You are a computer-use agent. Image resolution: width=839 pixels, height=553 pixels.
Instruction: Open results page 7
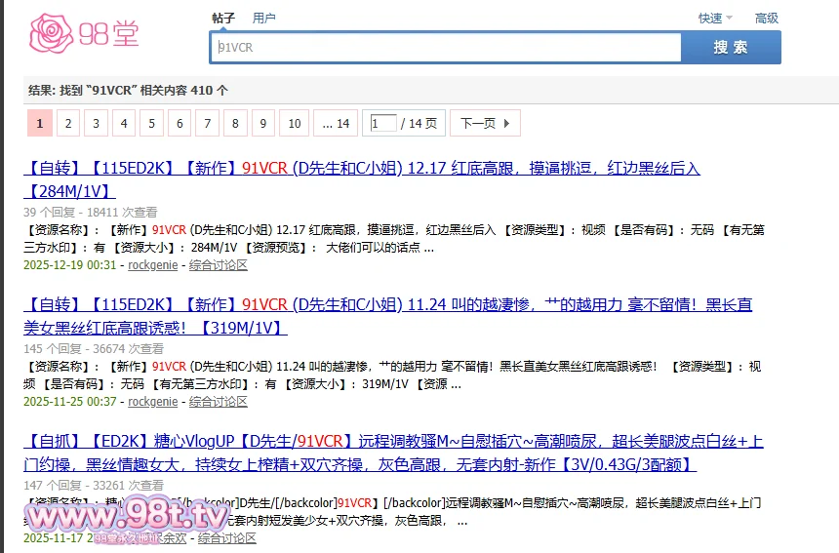[207, 123]
